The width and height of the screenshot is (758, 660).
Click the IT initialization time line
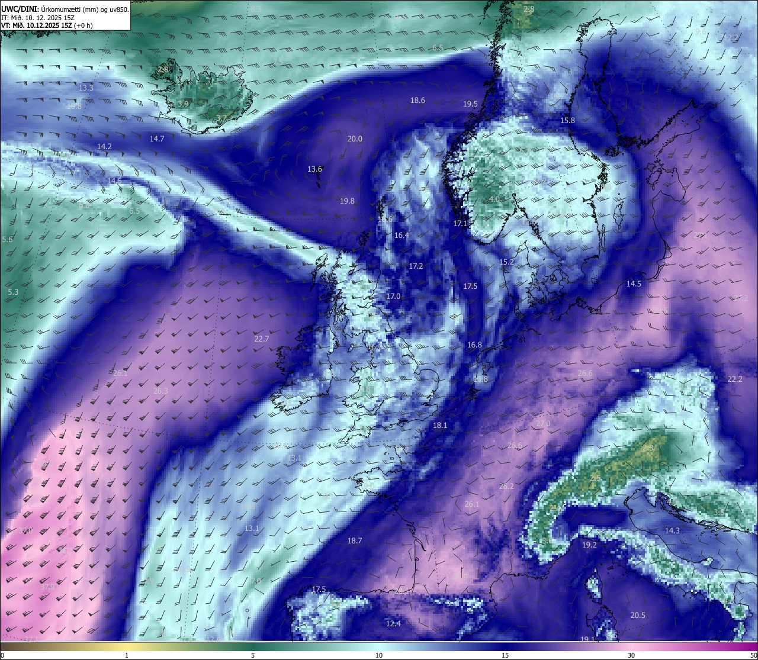tap(38, 18)
